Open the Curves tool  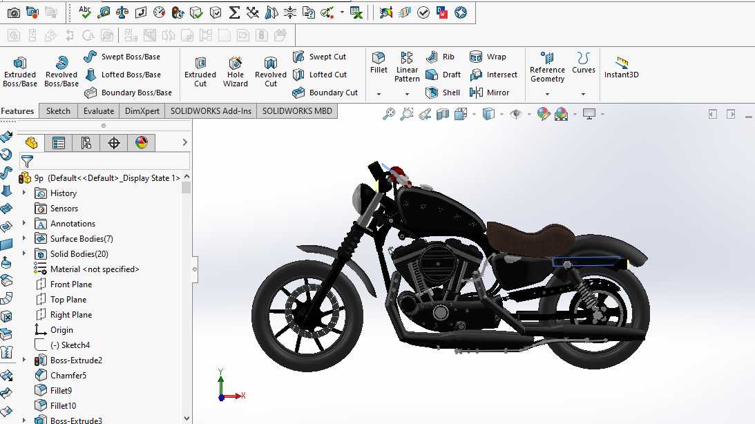584,63
